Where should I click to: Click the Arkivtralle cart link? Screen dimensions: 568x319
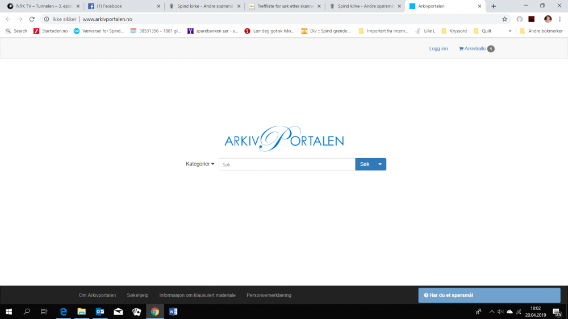pos(477,49)
